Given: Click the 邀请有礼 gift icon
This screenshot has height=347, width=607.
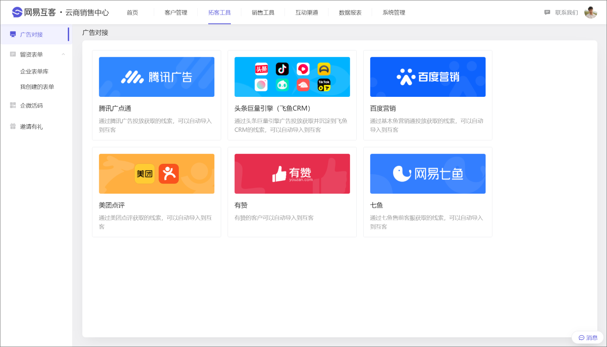Looking at the screenshot, I should [x=13, y=126].
